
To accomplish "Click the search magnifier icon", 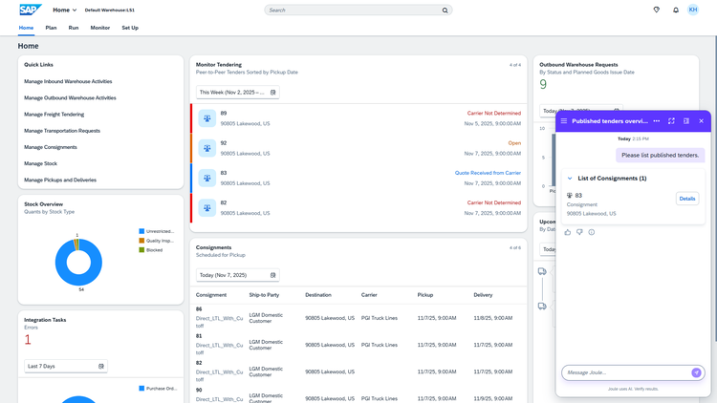I will click(445, 11).
